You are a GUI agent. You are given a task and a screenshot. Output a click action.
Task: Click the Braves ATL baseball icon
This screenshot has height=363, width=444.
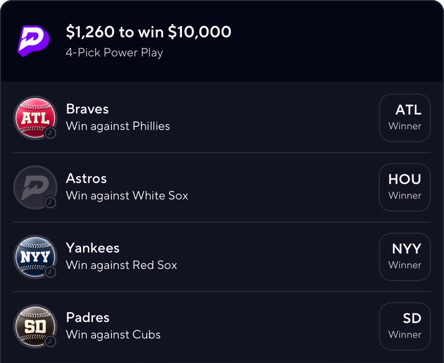click(x=35, y=118)
